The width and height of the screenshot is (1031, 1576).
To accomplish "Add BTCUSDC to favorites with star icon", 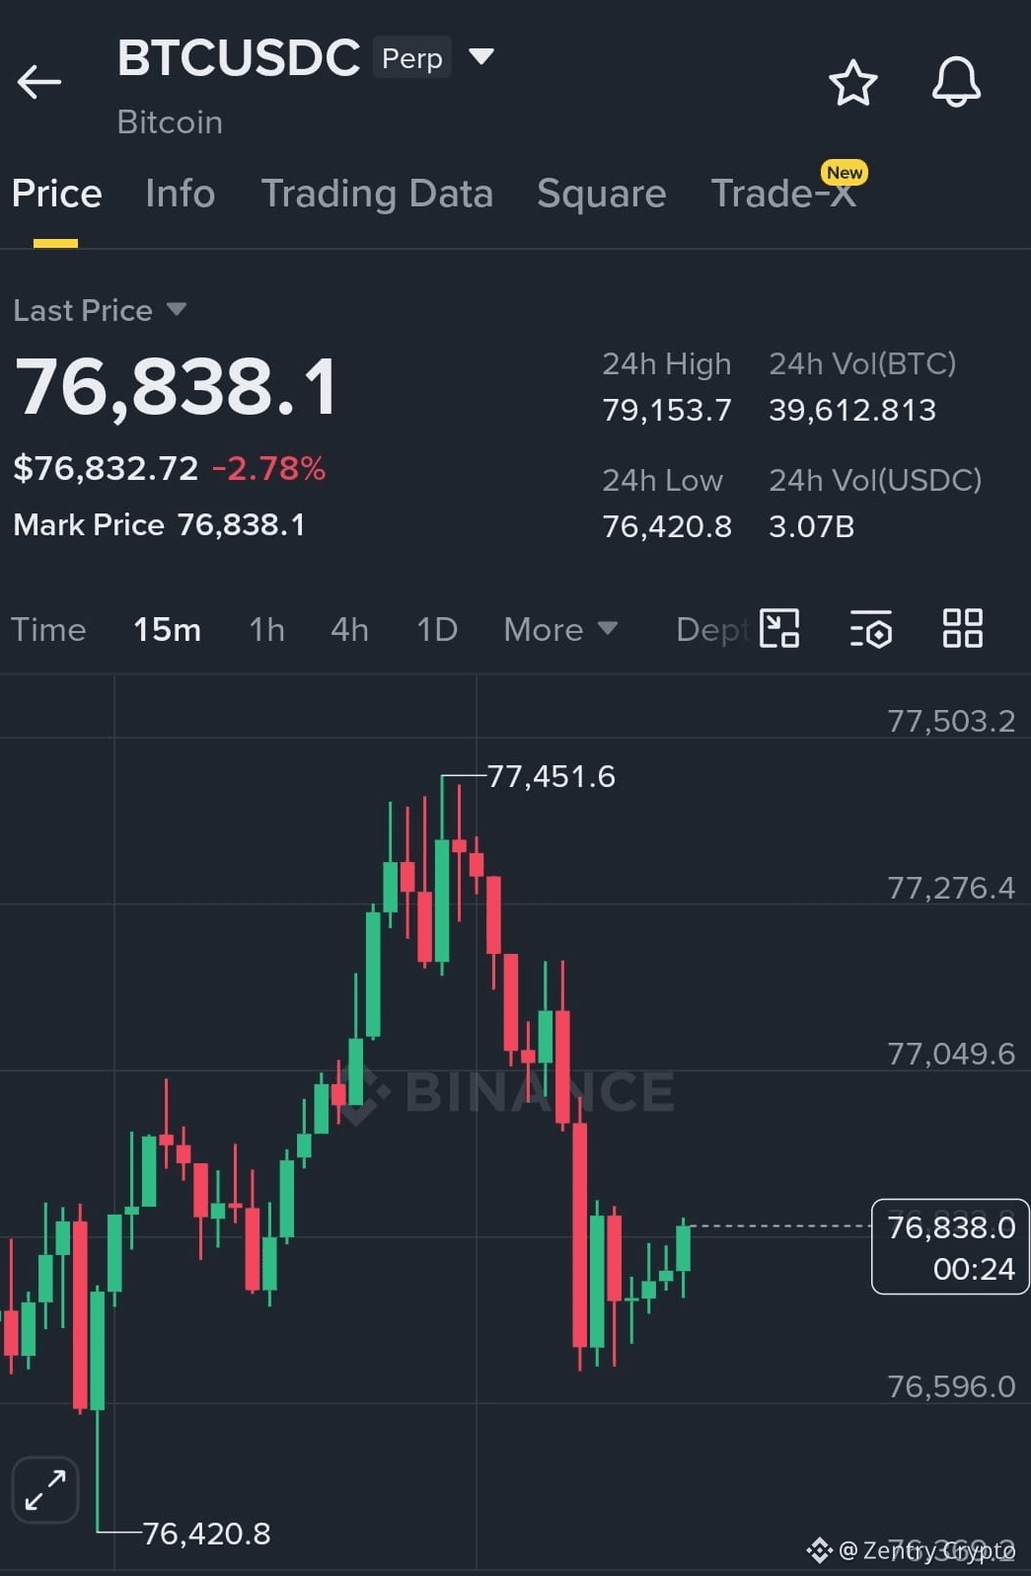I will [852, 82].
